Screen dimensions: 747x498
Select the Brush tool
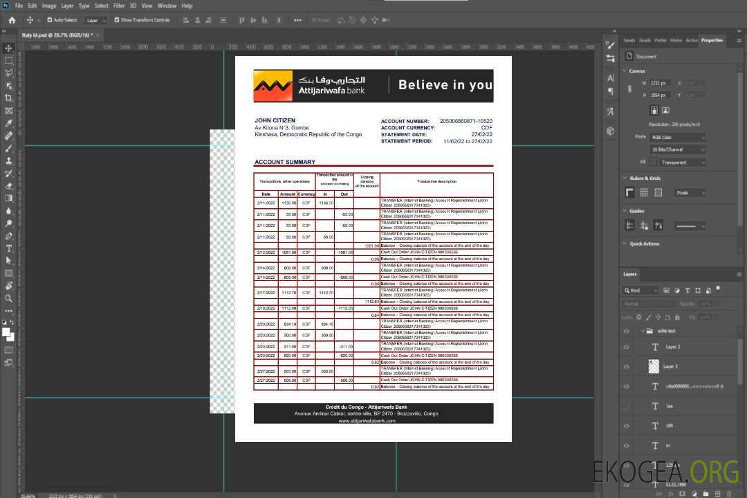tap(8, 148)
